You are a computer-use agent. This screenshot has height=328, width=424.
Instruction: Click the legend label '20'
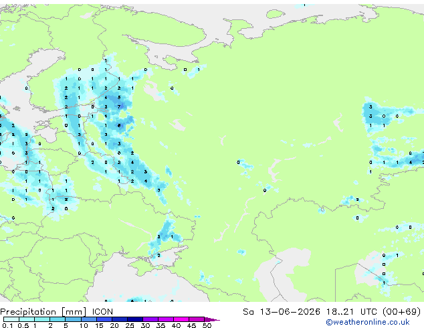[x=114, y=325]
